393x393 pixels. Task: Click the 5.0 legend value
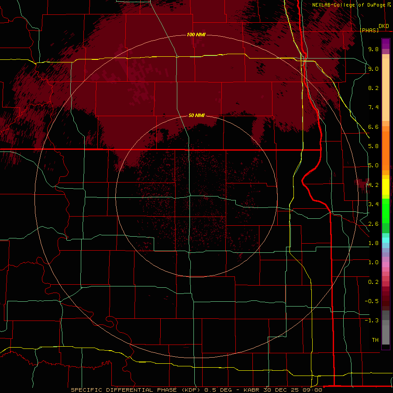click(x=373, y=165)
